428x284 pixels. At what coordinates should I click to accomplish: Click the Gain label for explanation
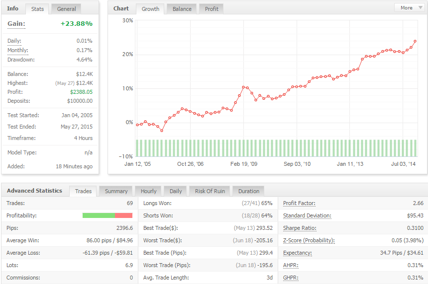[x=16, y=24]
